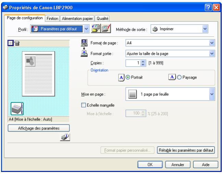Select the printer preview view icon
Image resolution: width=222 pixels, height=174 pixels.
(x=17, y=43)
